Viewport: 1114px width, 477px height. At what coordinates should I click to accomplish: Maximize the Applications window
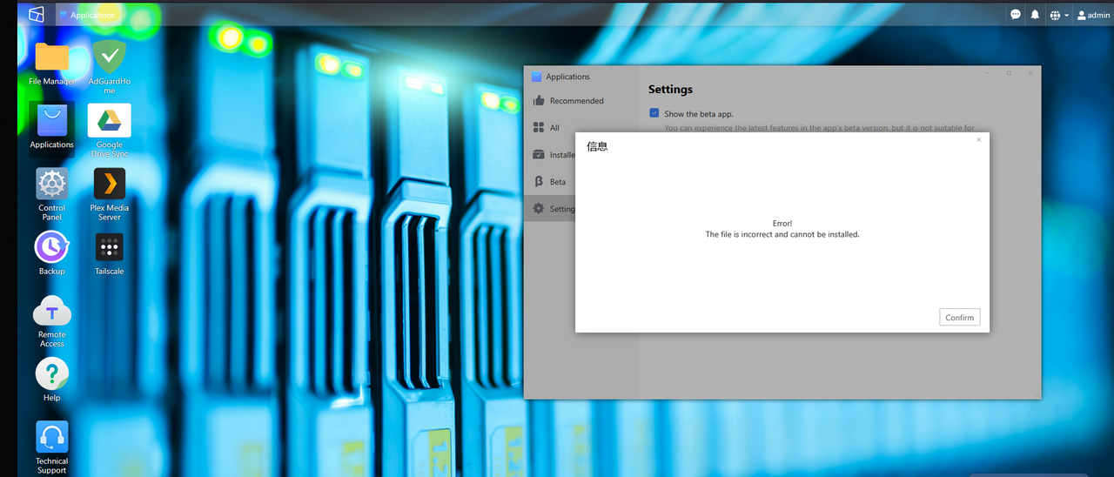pos(1009,73)
